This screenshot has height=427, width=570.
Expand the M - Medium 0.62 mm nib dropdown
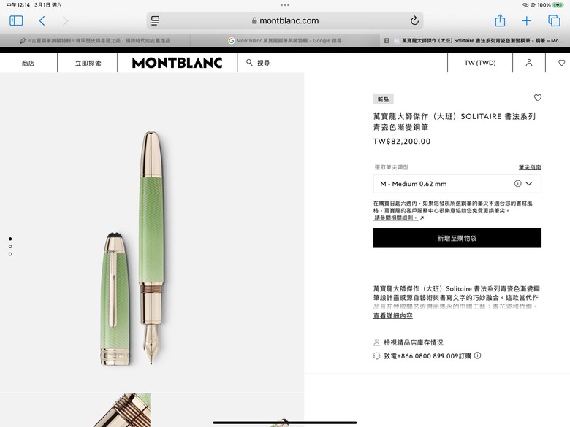tap(457, 184)
